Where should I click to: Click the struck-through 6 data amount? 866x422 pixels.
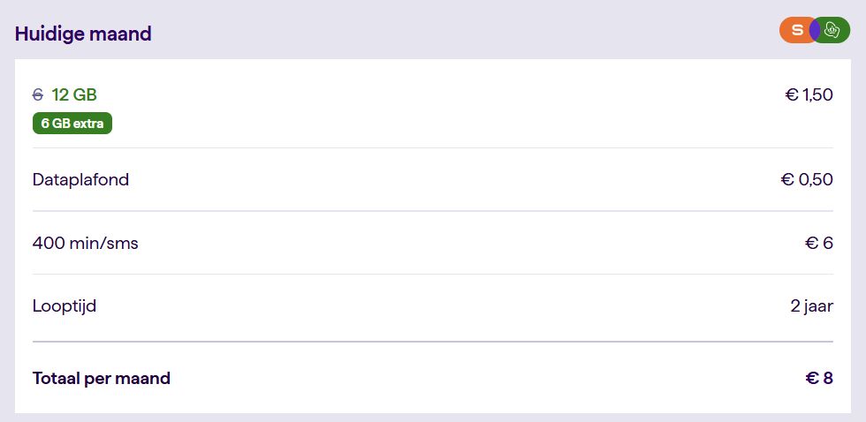tap(37, 95)
